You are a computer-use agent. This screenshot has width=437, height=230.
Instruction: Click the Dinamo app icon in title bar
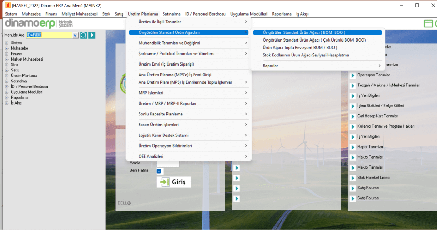pos(8,5)
